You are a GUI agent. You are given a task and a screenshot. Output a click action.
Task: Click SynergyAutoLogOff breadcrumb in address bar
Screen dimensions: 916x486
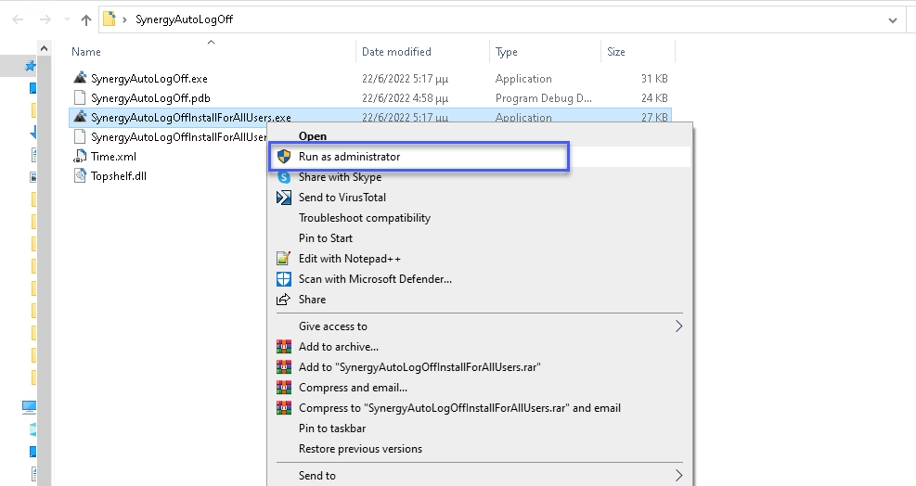pyautogui.click(x=184, y=19)
